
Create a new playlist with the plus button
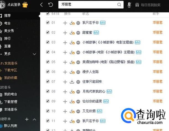(27, 119)
